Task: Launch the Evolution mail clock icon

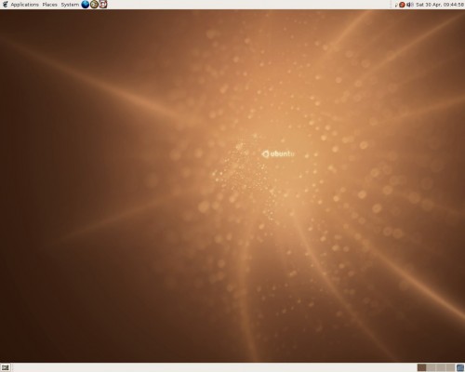Action: pos(94,5)
